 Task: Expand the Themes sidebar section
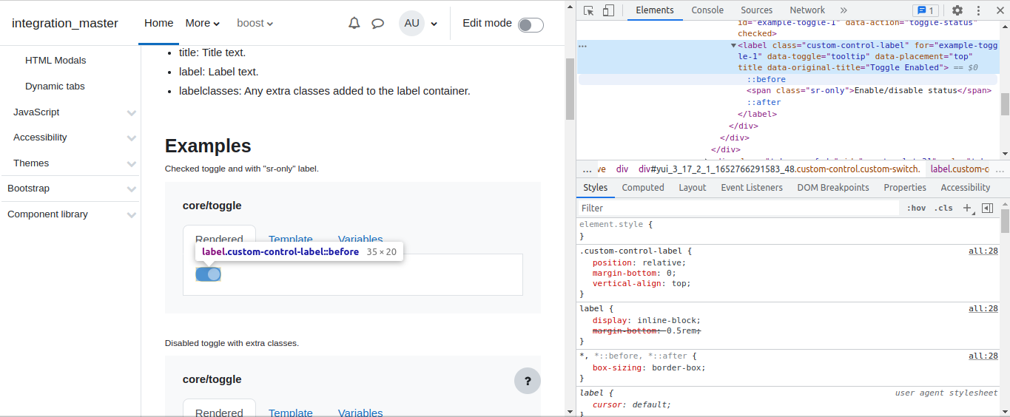pos(132,164)
